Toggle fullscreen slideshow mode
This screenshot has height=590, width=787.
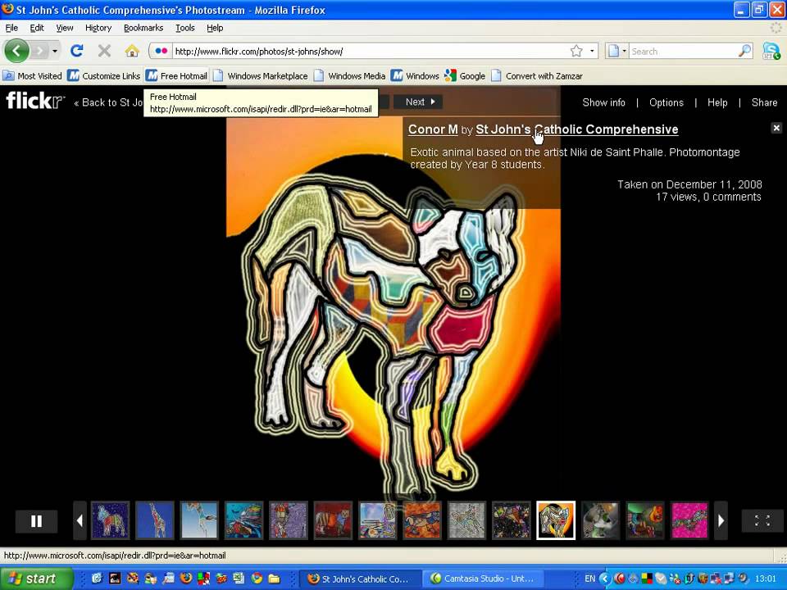tap(762, 521)
